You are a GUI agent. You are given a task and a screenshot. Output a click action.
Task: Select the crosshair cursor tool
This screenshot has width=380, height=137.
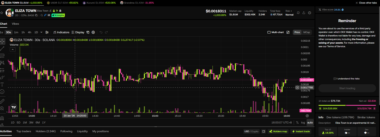(2, 41)
